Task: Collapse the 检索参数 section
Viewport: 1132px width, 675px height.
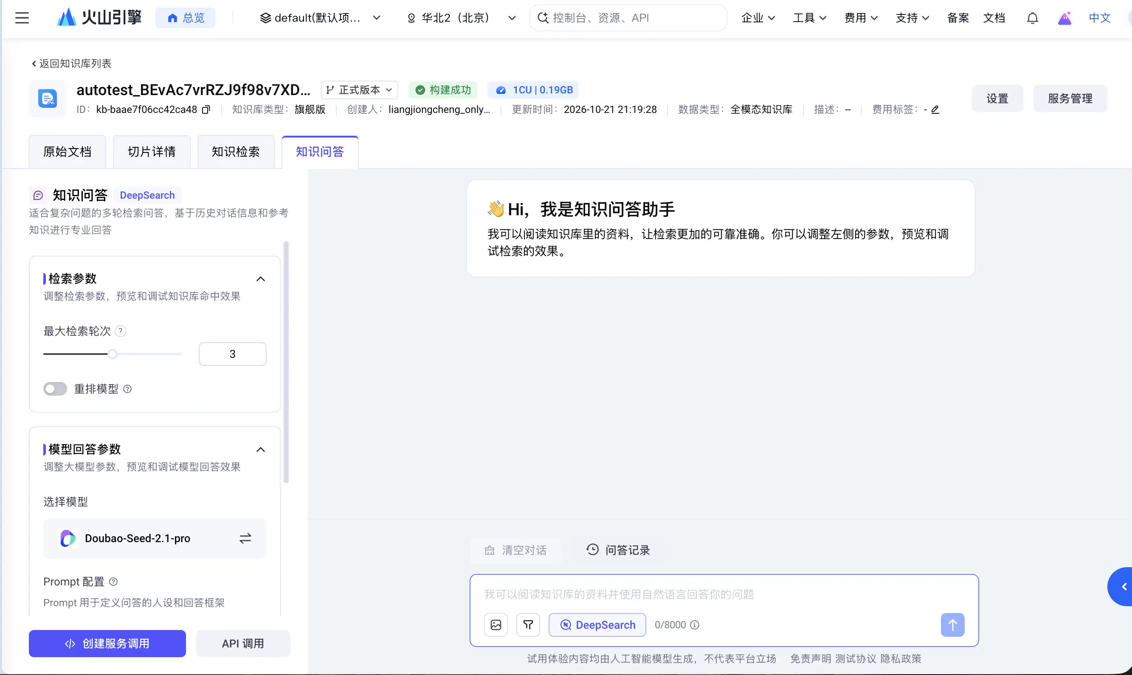Action: (x=261, y=279)
